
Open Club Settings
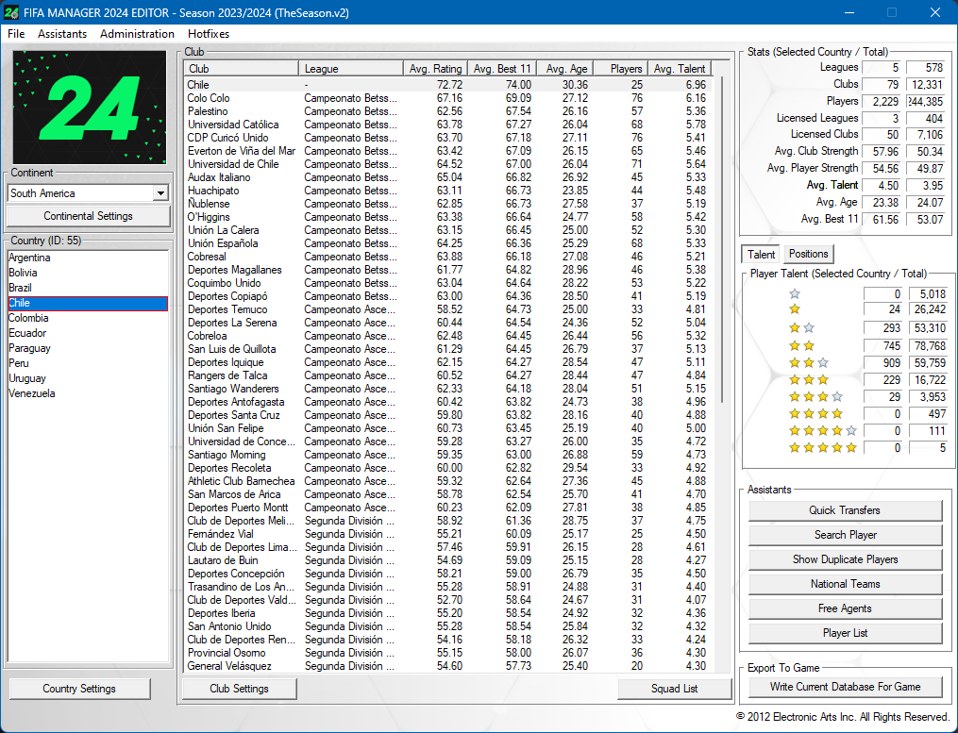click(x=239, y=689)
